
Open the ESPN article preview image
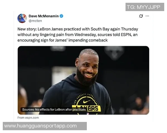pyautogui.click(x=83, y=80)
